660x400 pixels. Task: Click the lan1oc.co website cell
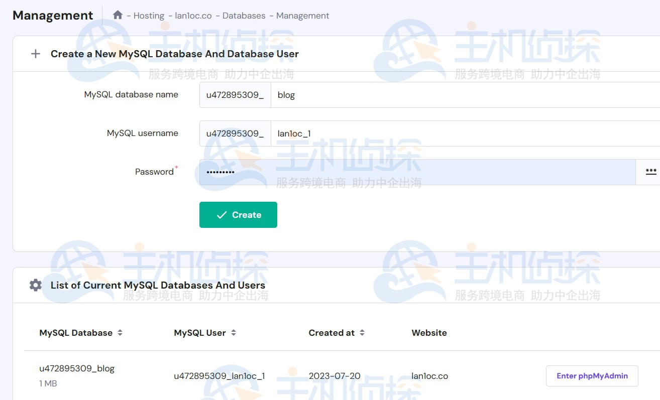[x=429, y=376]
